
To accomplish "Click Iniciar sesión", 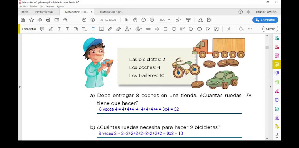I will 266,12.
